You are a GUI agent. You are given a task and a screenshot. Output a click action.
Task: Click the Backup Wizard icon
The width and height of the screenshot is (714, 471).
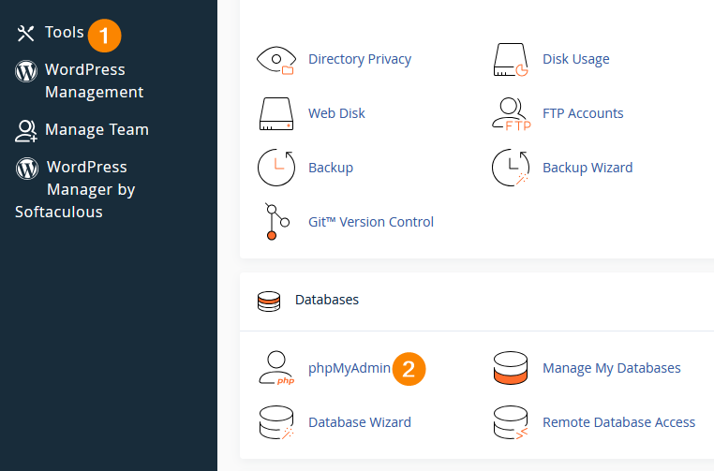pos(511,168)
